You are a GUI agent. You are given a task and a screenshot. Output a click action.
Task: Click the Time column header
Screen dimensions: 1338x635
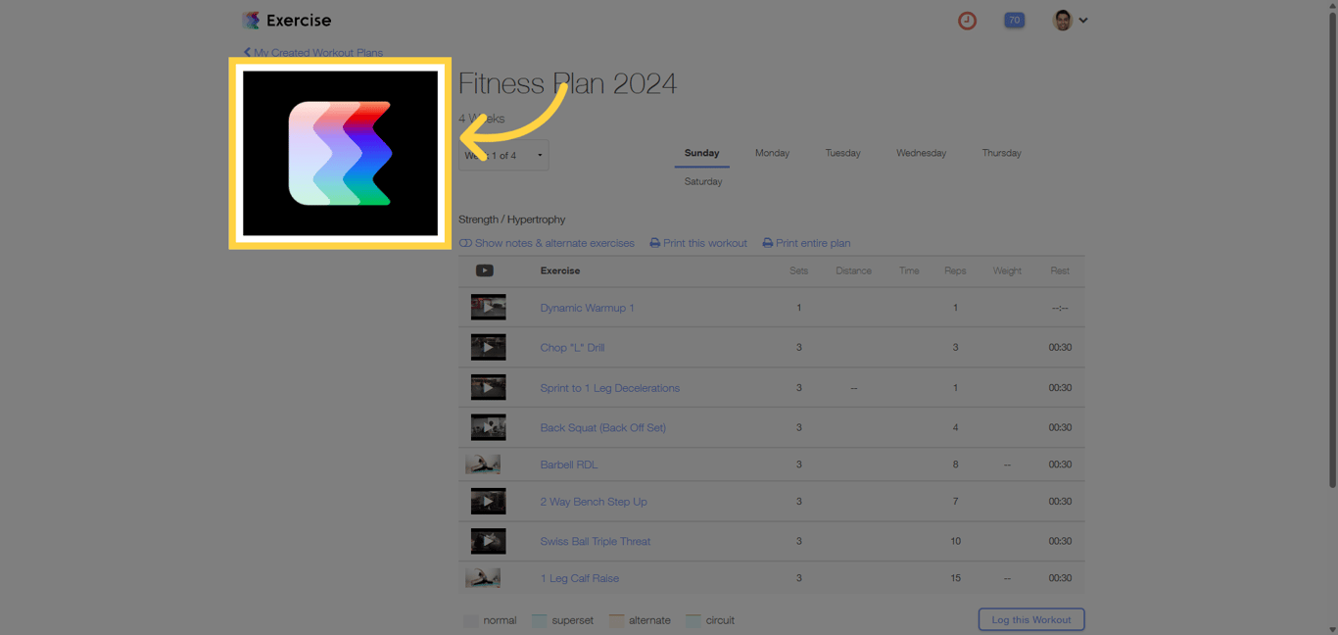(x=909, y=270)
